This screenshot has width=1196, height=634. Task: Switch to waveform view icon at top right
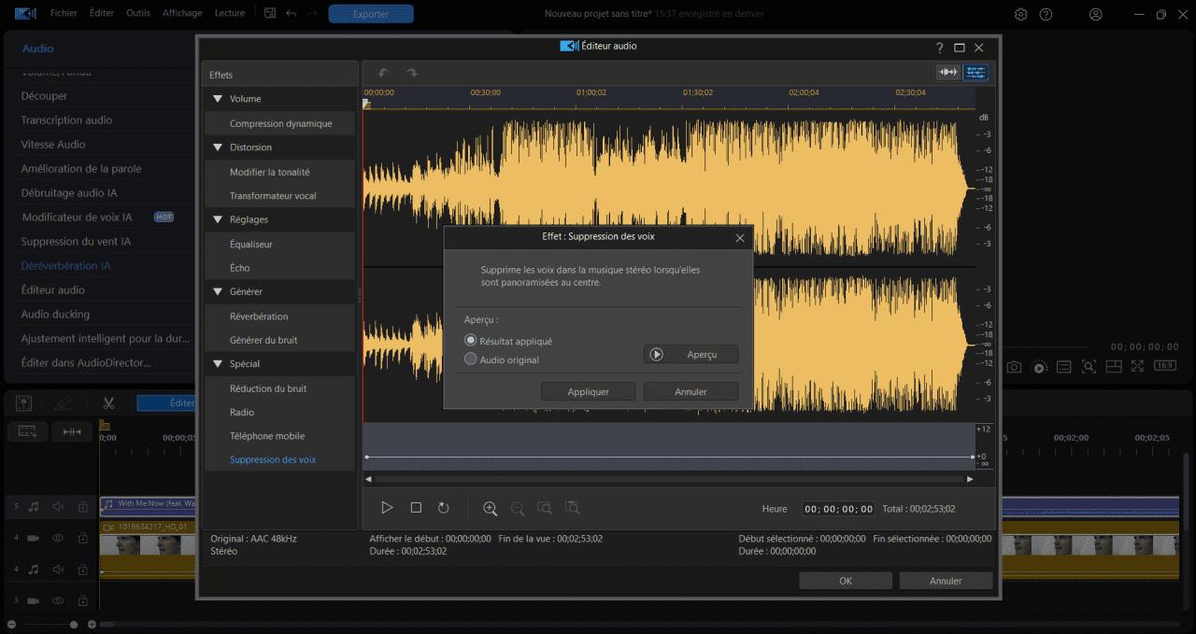948,73
